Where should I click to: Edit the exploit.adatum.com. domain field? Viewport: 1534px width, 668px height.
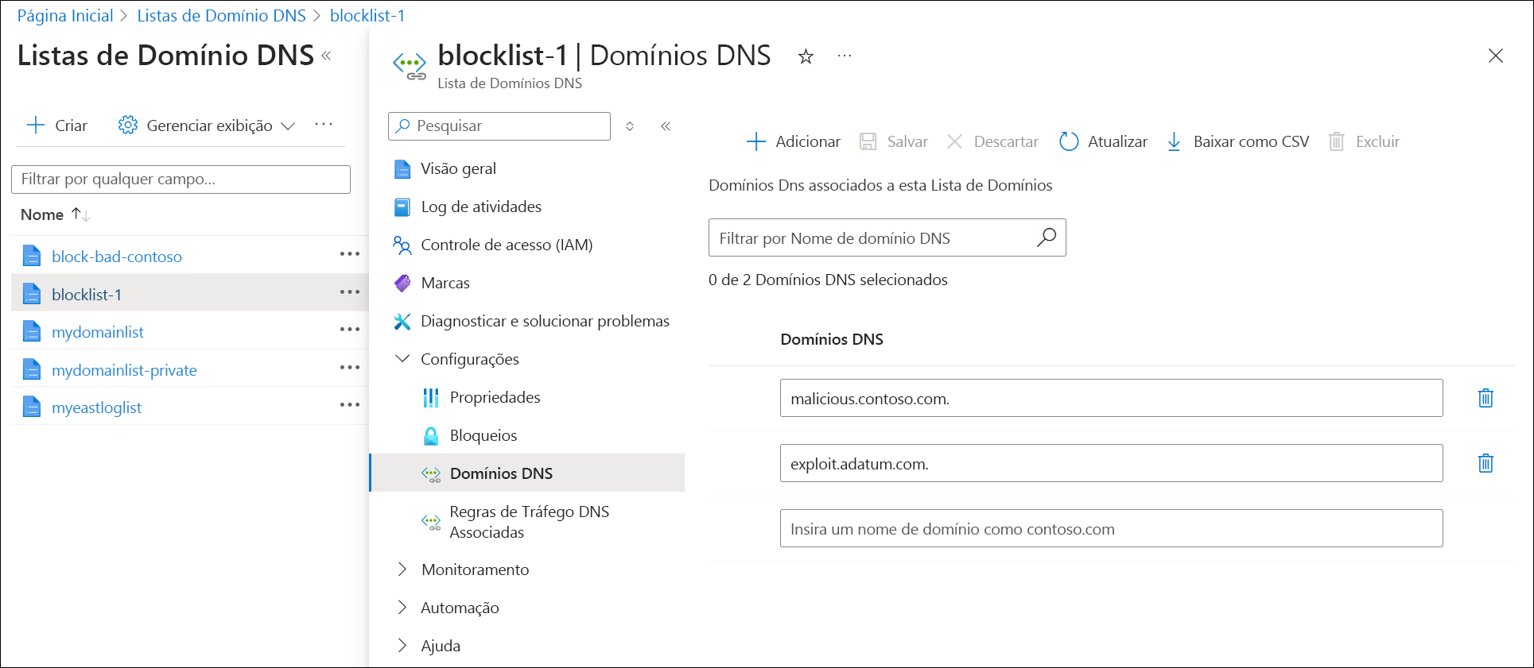pos(1111,463)
